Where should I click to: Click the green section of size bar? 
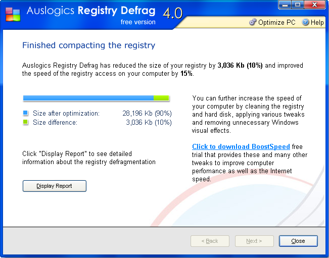(x=161, y=98)
